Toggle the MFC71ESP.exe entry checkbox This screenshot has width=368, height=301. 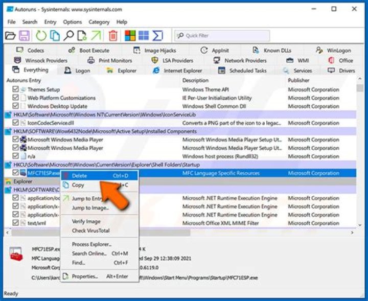point(15,173)
